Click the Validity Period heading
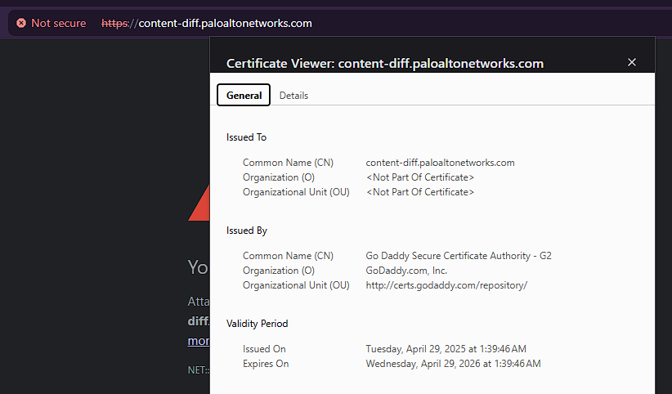Image resolution: width=672 pixels, height=394 pixels. 258,324
